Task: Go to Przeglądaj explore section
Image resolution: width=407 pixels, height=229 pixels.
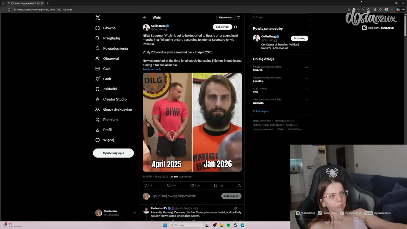Action: click(107, 38)
